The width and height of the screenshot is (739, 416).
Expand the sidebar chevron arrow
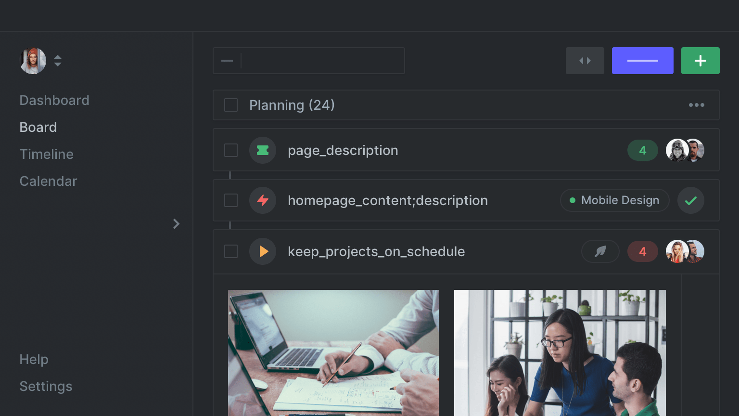coord(176,224)
